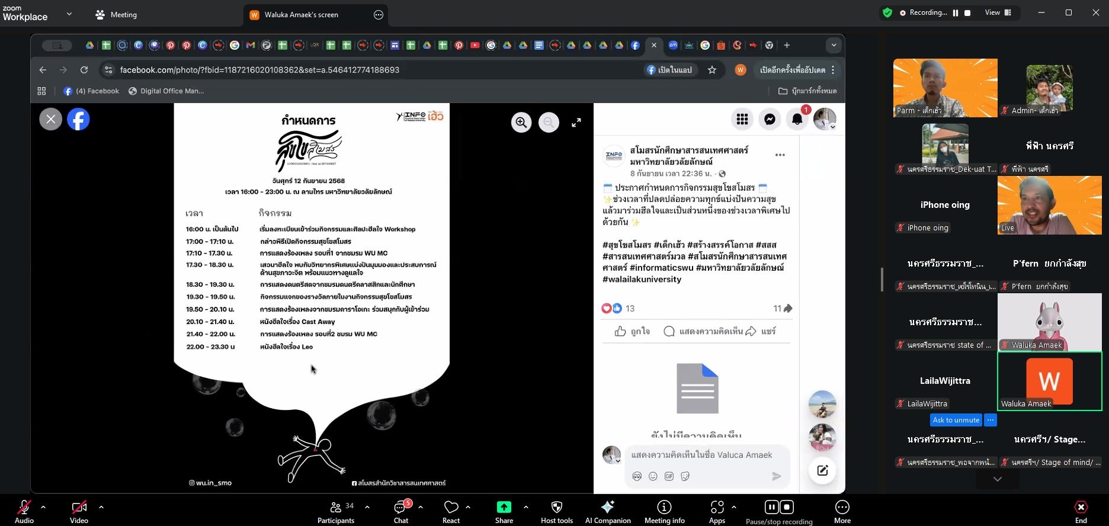Launch the AI Companion
Screen dimensions: 1109x526
pos(607,512)
